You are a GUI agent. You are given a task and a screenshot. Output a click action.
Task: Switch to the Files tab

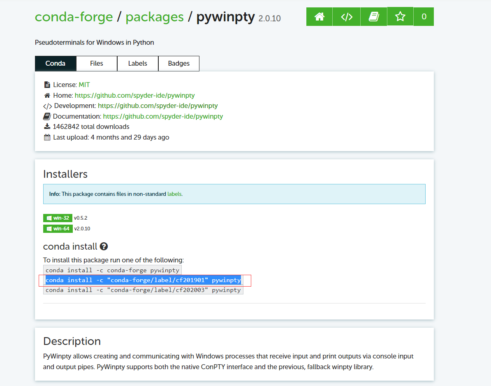[96, 63]
